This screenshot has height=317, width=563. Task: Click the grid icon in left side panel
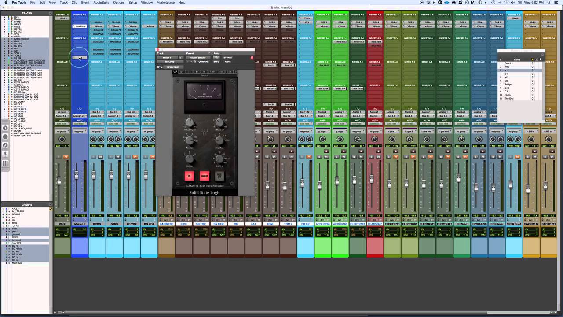point(5,163)
